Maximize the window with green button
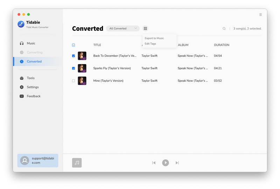This screenshot has width=280, height=189. [29, 14]
